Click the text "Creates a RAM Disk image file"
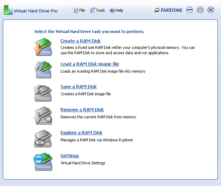This screenshot has height=186, width=221. (86, 94)
